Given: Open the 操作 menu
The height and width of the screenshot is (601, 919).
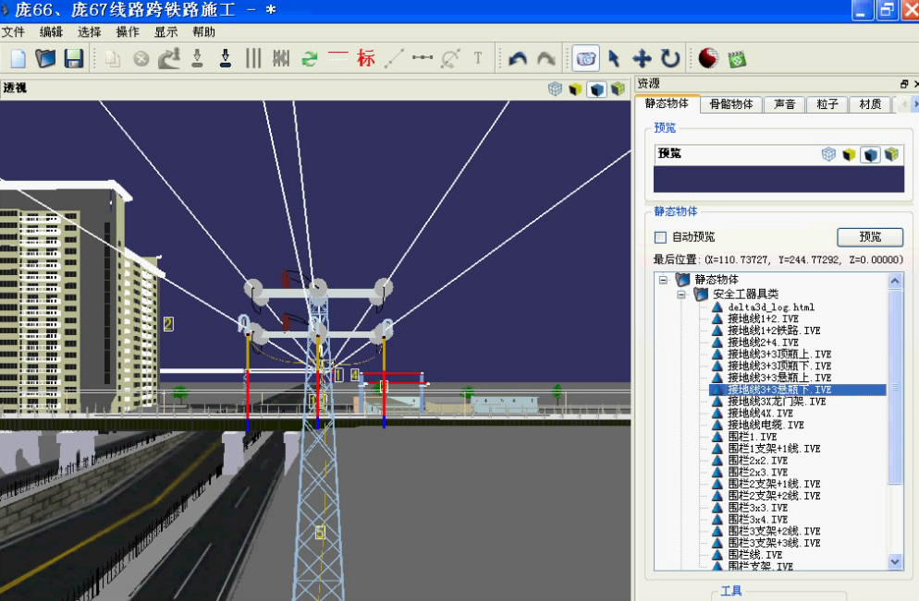Looking at the screenshot, I should pyautogui.click(x=128, y=31).
